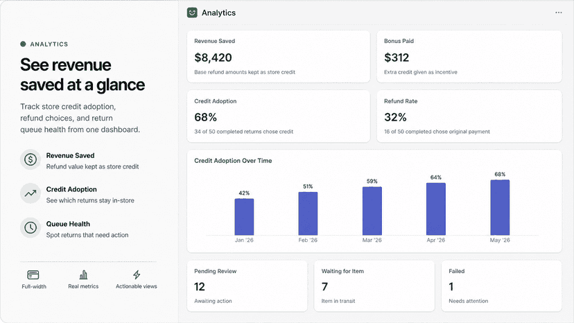This screenshot has width=574, height=323.
Task: Click 'Base refund amounts kept as store credit'
Action: pyautogui.click(x=245, y=72)
